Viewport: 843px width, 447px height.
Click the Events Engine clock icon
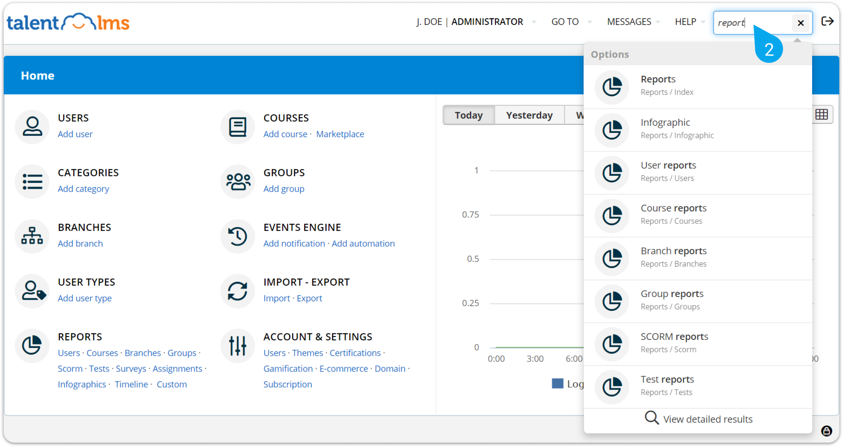click(x=238, y=236)
